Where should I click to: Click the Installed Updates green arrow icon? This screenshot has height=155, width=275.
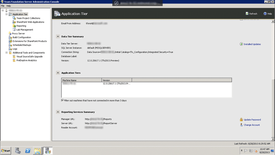tap(241, 44)
